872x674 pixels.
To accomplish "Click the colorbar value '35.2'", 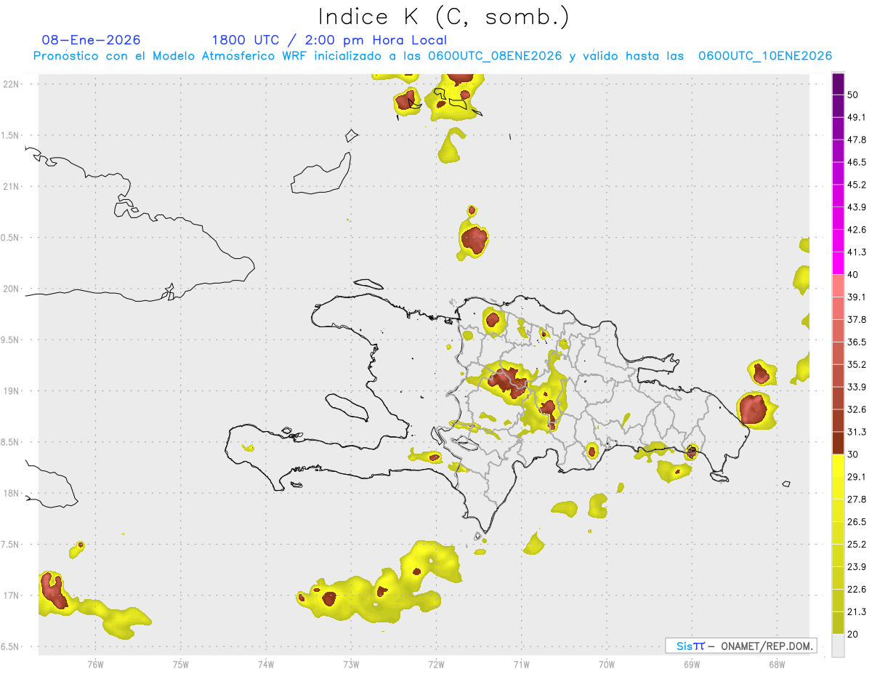I will 857,364.
